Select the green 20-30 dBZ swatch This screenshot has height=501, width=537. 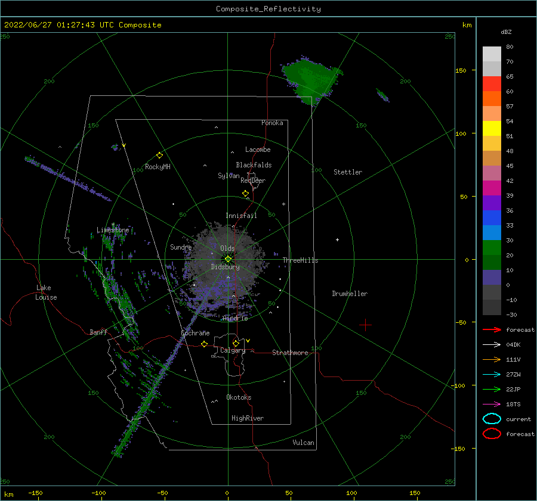tap(492, 248)
